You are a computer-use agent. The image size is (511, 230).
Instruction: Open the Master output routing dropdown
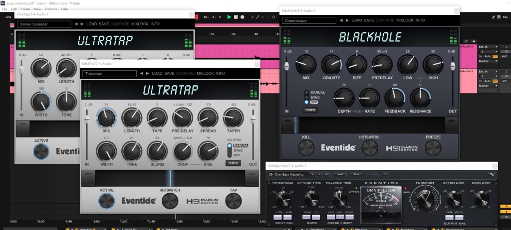(488, 61)
